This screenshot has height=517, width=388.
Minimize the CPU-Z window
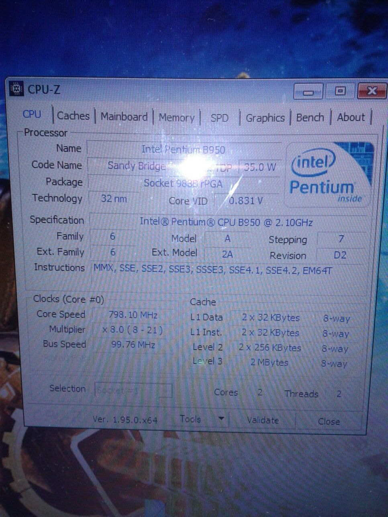coord(308,92)
